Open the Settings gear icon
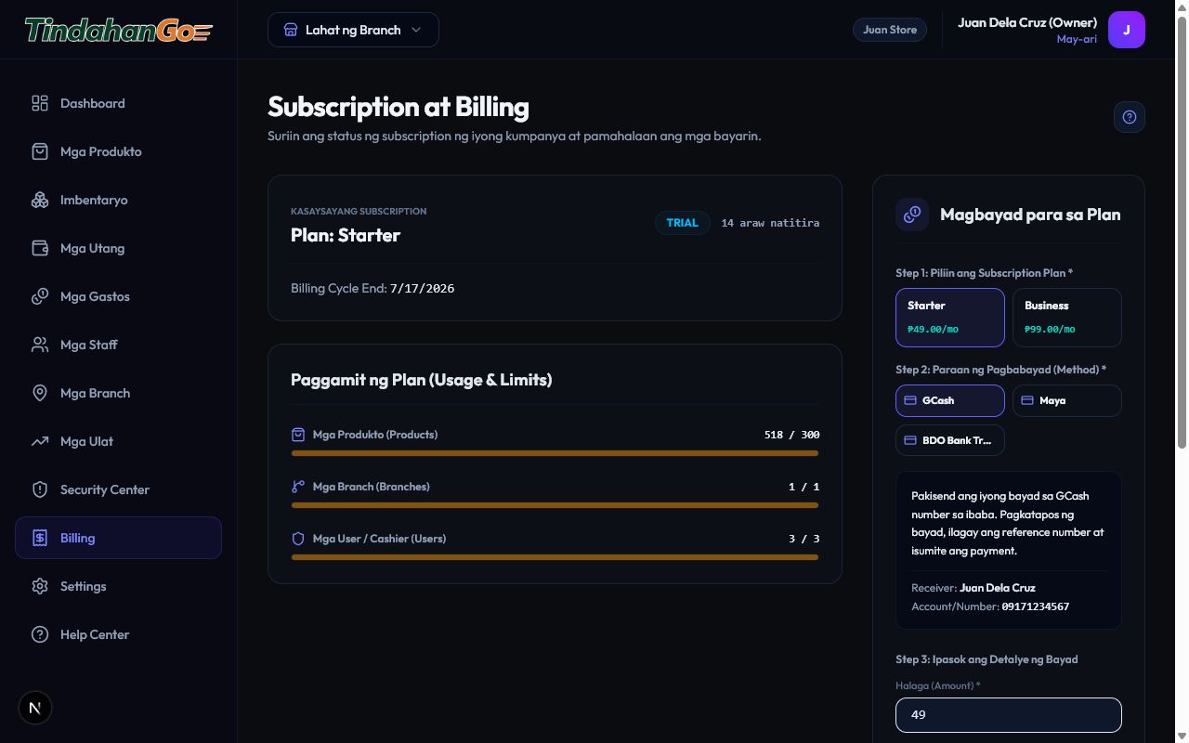The height and width of the screenshot is (743, 1189). tap(40, 586)
